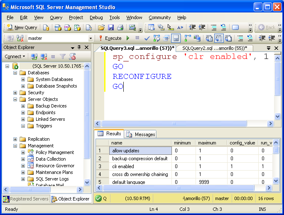Open the Activity Monitor
This screenshot has width=284, height=215.
coord(132,27)
